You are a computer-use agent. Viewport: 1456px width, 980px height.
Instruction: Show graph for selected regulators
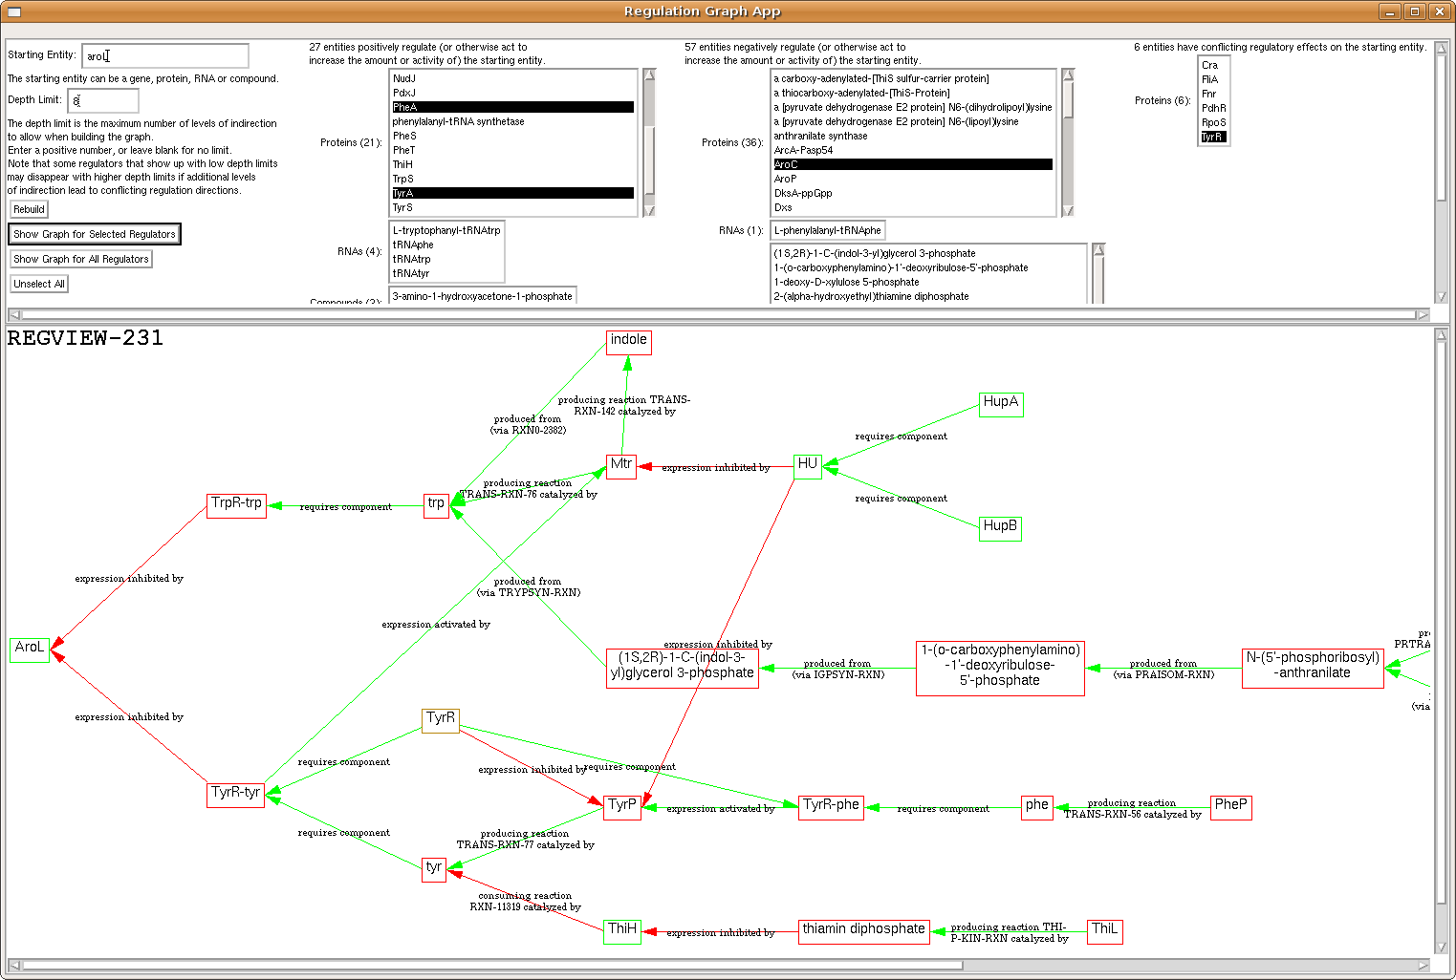coord(95,234)
